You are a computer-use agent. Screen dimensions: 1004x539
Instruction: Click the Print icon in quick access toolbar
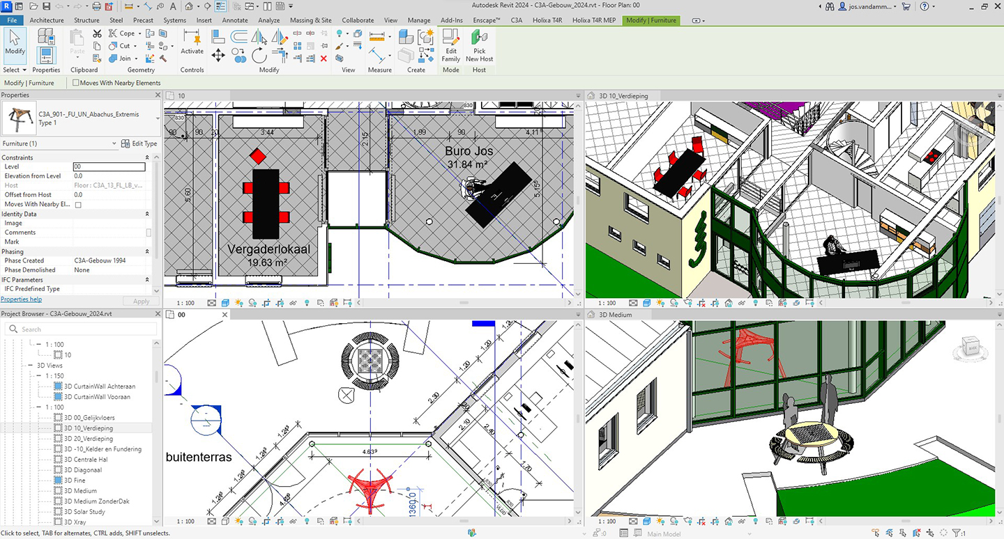pos(96,6)
